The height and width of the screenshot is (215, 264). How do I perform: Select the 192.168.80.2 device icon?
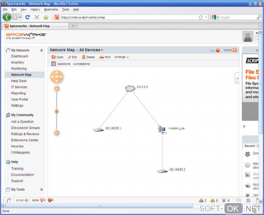pos(162,171)
